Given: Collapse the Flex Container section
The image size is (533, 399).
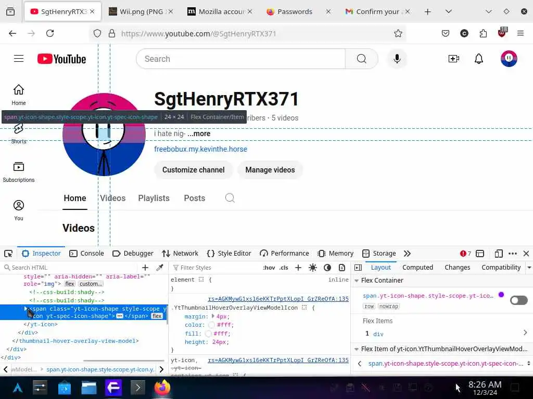Looking at the screenshot, I should click(357, 281).
